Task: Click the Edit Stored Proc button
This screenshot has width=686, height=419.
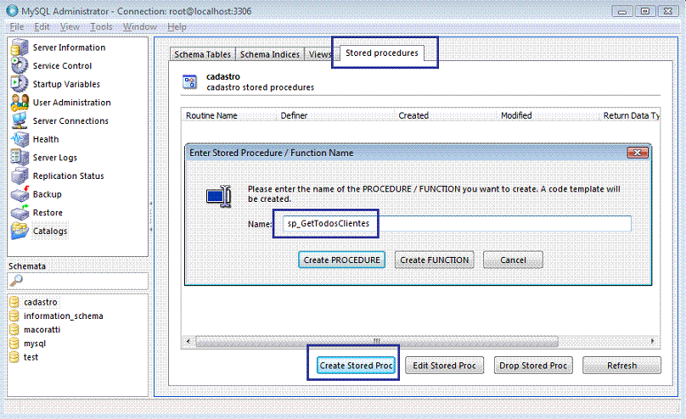Action: point(444,366)
